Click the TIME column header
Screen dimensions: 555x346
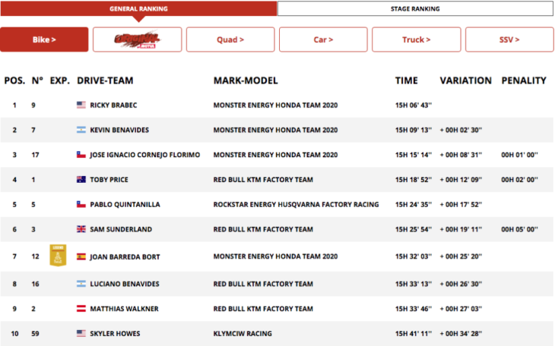click(x=406, y=80)
